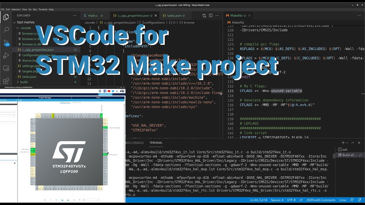Open Facebook icon in STM32CubeMX window
365x205 pixels.
105,91
